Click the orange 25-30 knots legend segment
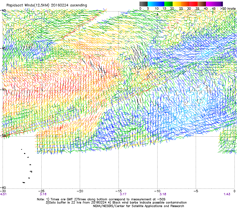The image size is (237, 208). [x=185, y=4]
